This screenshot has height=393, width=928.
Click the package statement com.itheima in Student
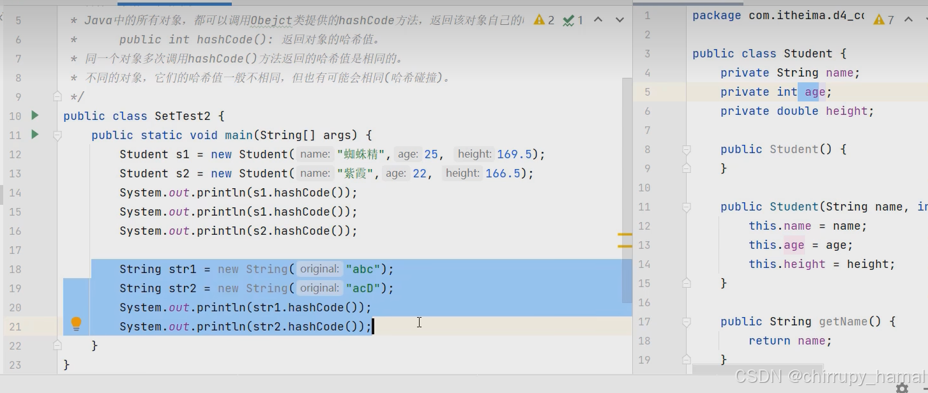click(x=778, y=15)
